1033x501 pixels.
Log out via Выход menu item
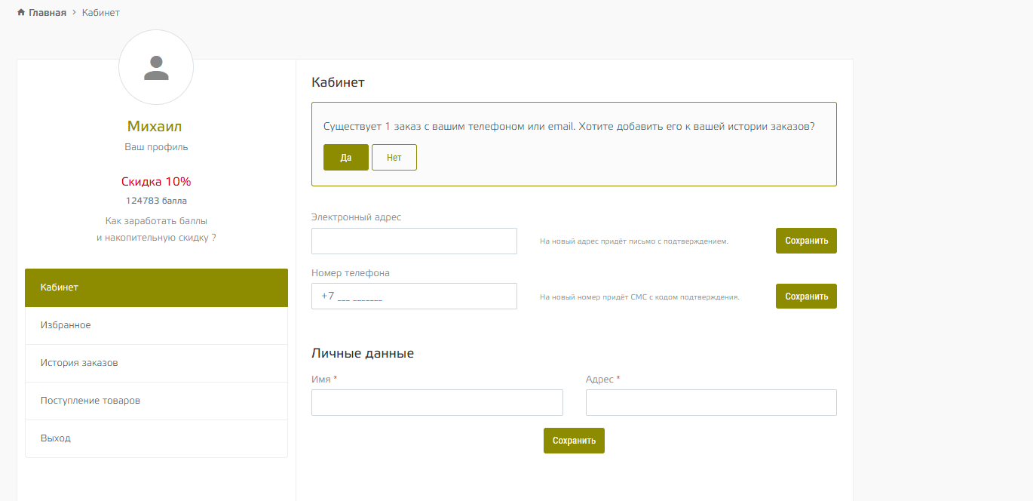click(156, 438)
